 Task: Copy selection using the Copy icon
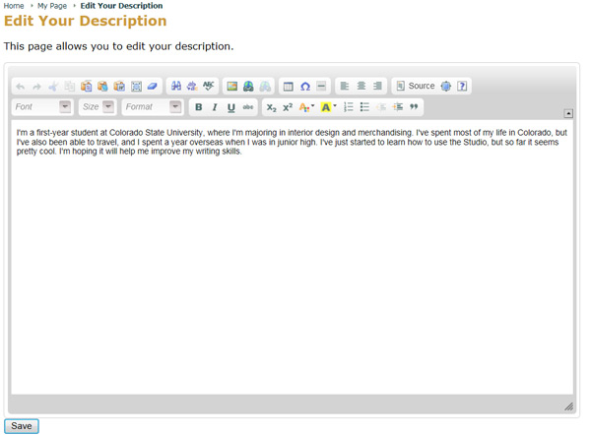tap(70, 87)
